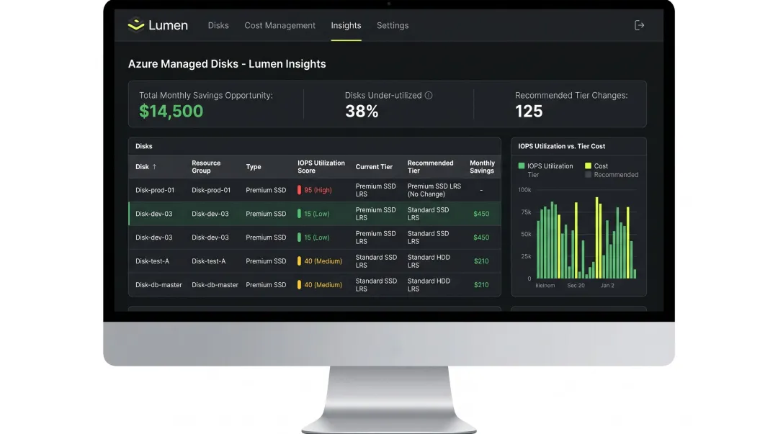Click Standard SSD LRS current tier, Disk-test-A row
The image size is (778, 434).
point(376,261)
